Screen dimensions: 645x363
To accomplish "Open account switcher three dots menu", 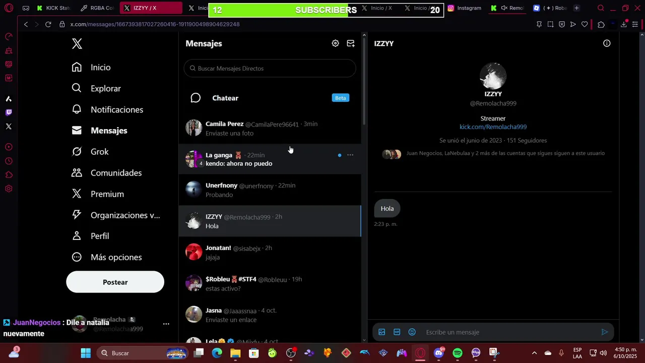I will pyautogui.click(x=166, y=324).
